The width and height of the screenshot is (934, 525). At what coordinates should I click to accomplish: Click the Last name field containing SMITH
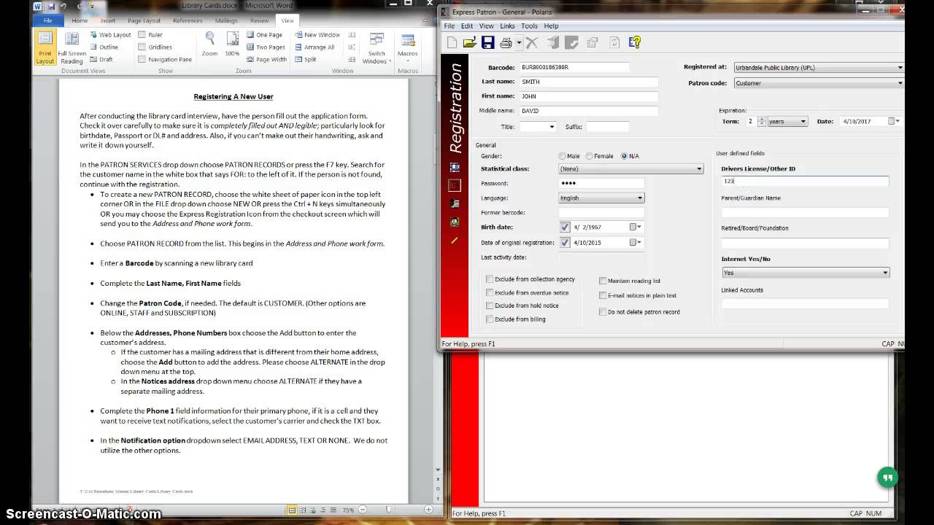coord(588,82)
